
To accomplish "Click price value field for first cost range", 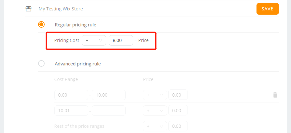I will (x=178, y=95).
